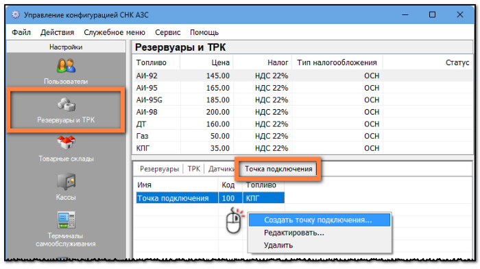Minimize the СНК АЗС configuration window
This screenshot has height=269, width=480.
point(405,14)
